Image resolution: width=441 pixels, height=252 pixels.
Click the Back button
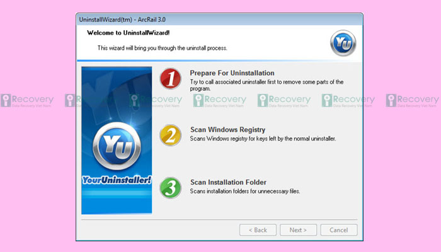click(258, 230)
